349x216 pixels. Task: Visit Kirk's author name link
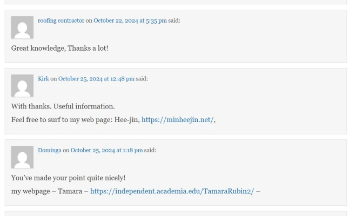click(43, 79)
